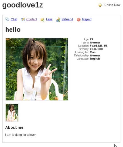Click the Online Now lightbulb icon
The width and height of the screenshot is (123, 147).
point(100,5)
